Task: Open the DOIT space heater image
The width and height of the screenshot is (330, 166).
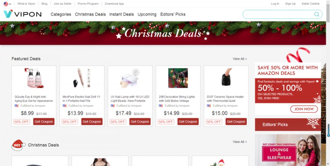Action: tap(226, 78)
